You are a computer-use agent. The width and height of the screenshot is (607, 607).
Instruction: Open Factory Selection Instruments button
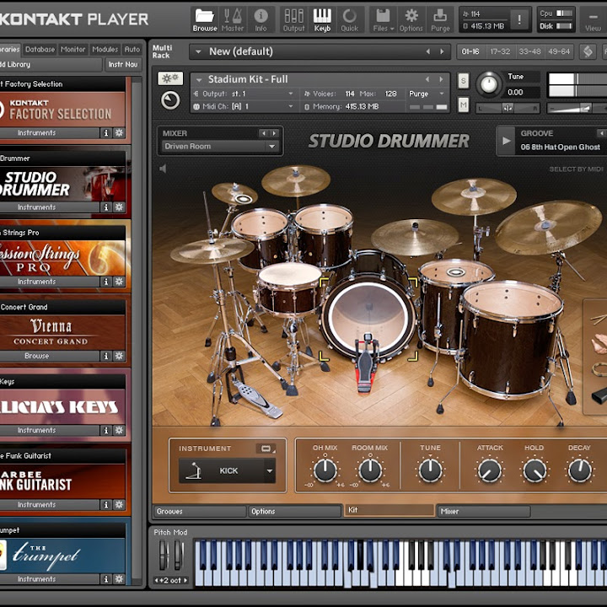pos(48,133)
